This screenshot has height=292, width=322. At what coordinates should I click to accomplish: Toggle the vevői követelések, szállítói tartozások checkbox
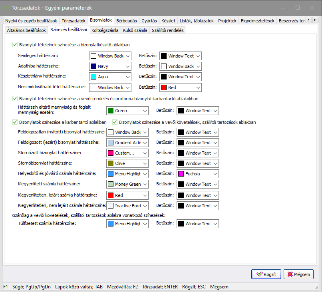pyautogui.click(x=115, y=122)
